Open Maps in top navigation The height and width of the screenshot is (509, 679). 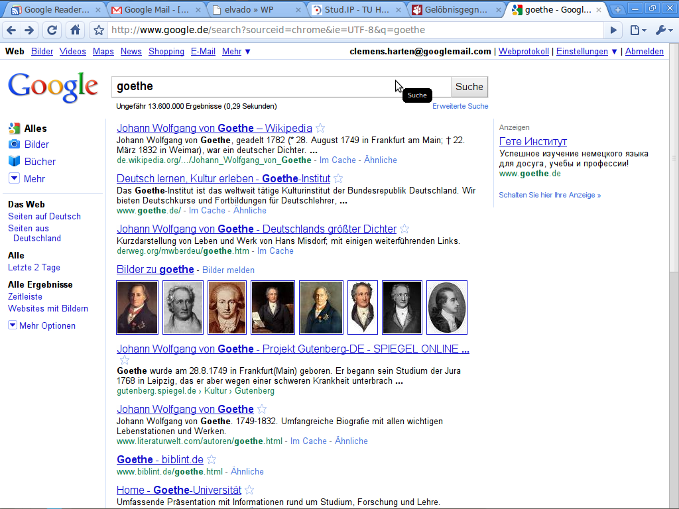point(103,51)
